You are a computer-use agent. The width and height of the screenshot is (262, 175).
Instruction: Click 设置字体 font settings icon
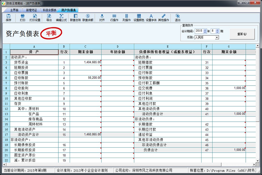coord(151,18)
